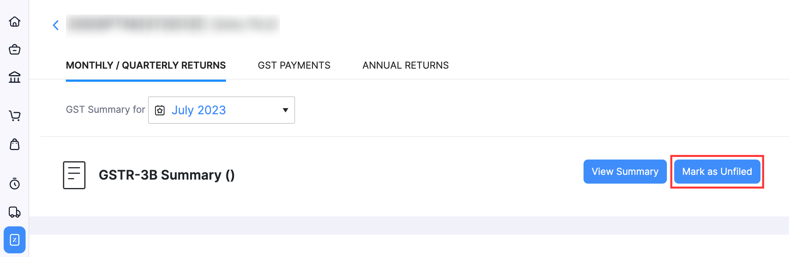Click the GSTR-3B Summary heading
The image size is (789, 257).
(167, 175)
